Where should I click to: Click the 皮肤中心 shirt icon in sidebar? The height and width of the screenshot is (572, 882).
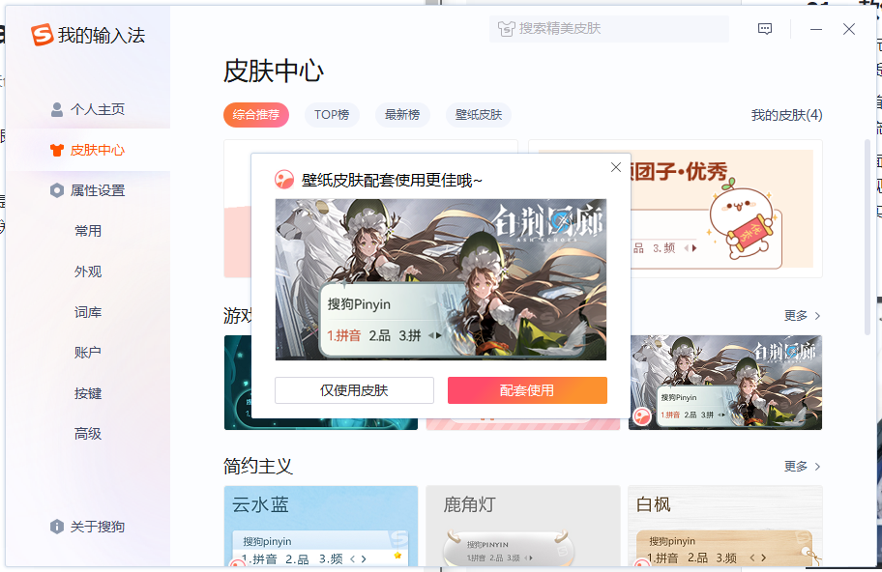(57, 150)
